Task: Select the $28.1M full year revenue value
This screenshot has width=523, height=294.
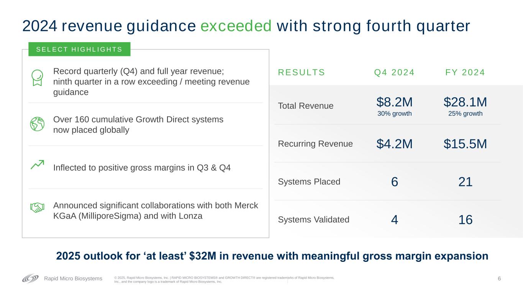Action: pos(465,102)
